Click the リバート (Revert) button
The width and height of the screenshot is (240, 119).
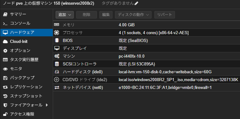click(x=165, y=15)
